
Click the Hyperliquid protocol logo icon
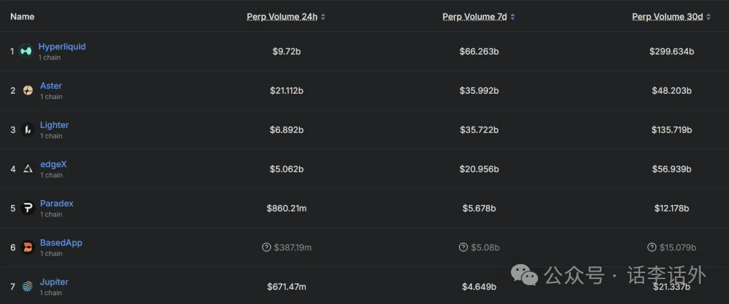click(26, 51)
